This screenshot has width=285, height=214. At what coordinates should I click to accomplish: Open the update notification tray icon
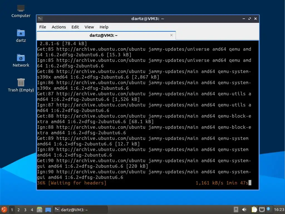coord(269,209)
